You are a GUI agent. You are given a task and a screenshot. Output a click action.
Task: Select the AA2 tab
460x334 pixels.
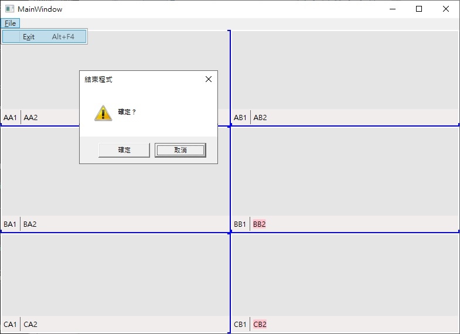pyautogui.click(x=31, y=118)
